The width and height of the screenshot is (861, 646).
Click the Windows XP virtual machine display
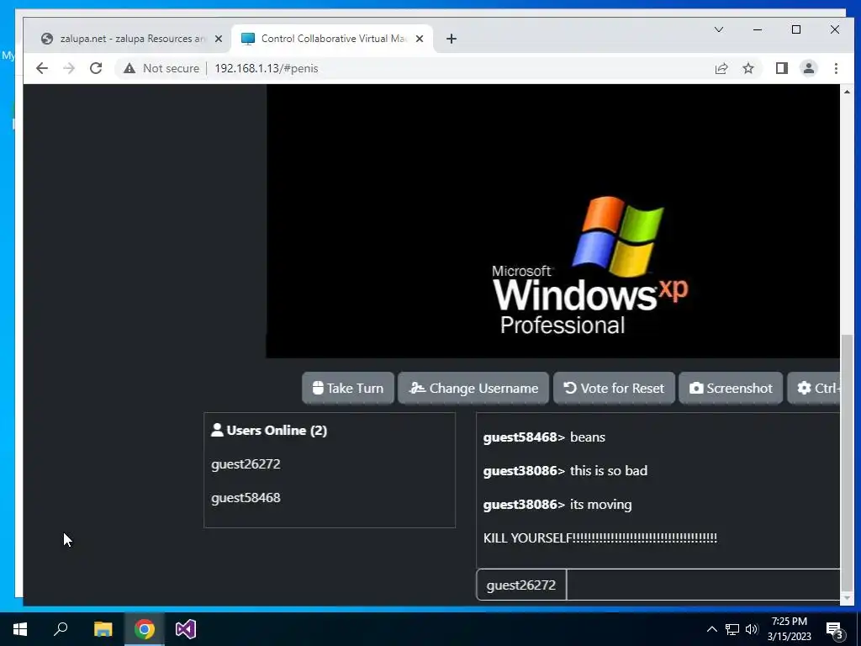553,221
